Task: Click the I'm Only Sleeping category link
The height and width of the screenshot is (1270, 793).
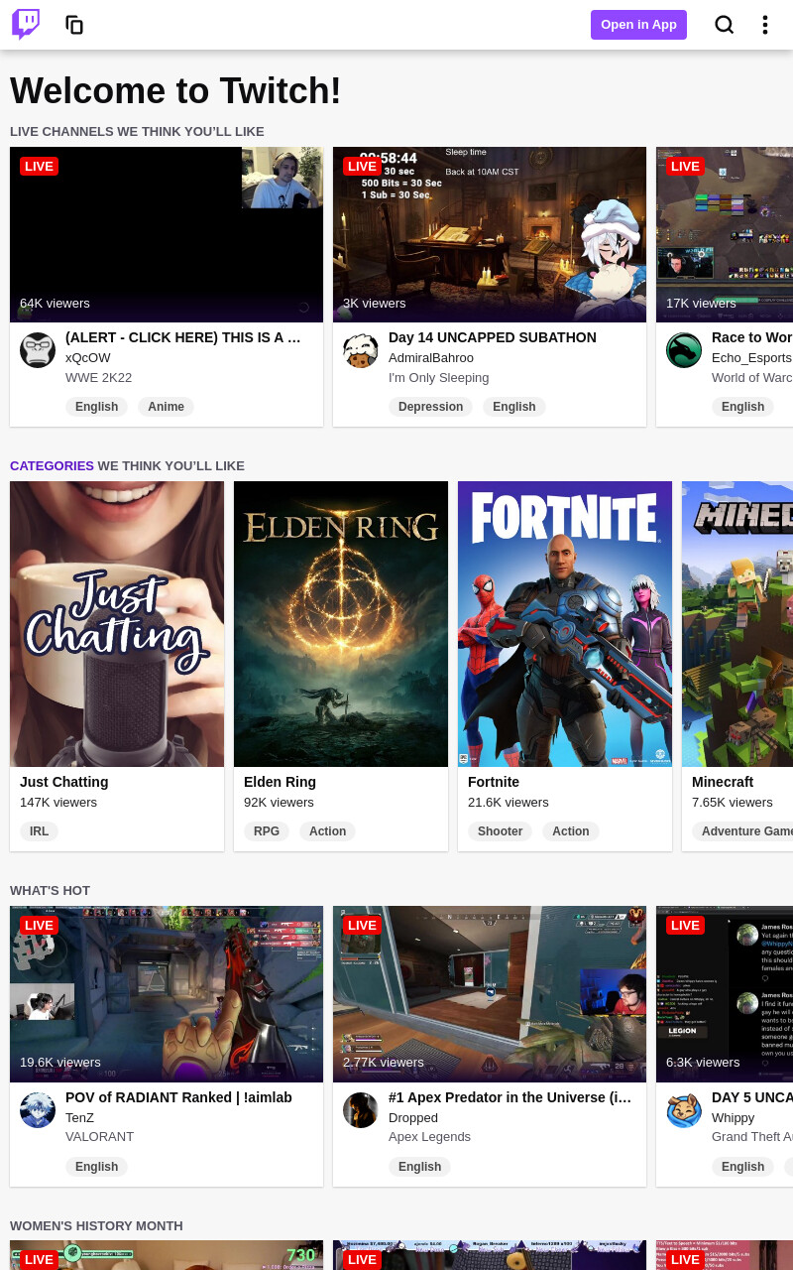Action: coord(439,378)
